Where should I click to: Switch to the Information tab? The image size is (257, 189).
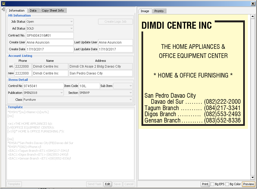coord(17,10)
